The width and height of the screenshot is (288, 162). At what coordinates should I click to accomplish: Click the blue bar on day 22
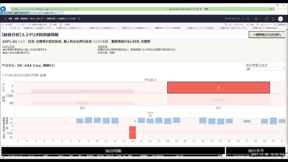click(203, 120)
